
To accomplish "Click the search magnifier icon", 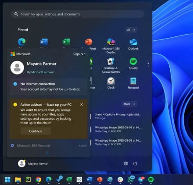I will pos(16,14).
